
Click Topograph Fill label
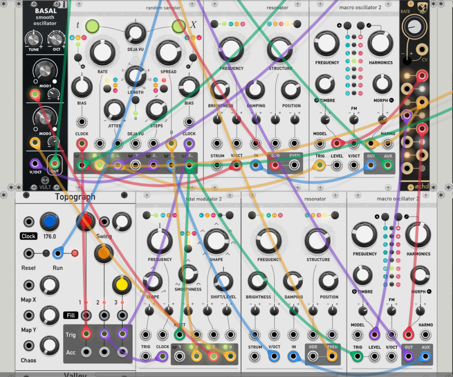[71, 315]
